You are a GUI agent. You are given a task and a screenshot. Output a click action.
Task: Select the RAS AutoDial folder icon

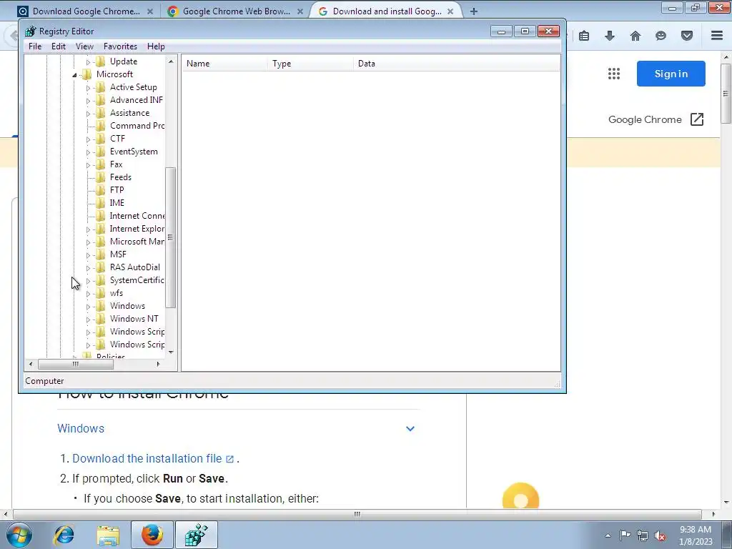pyautogui.click(x=100, y=267)
